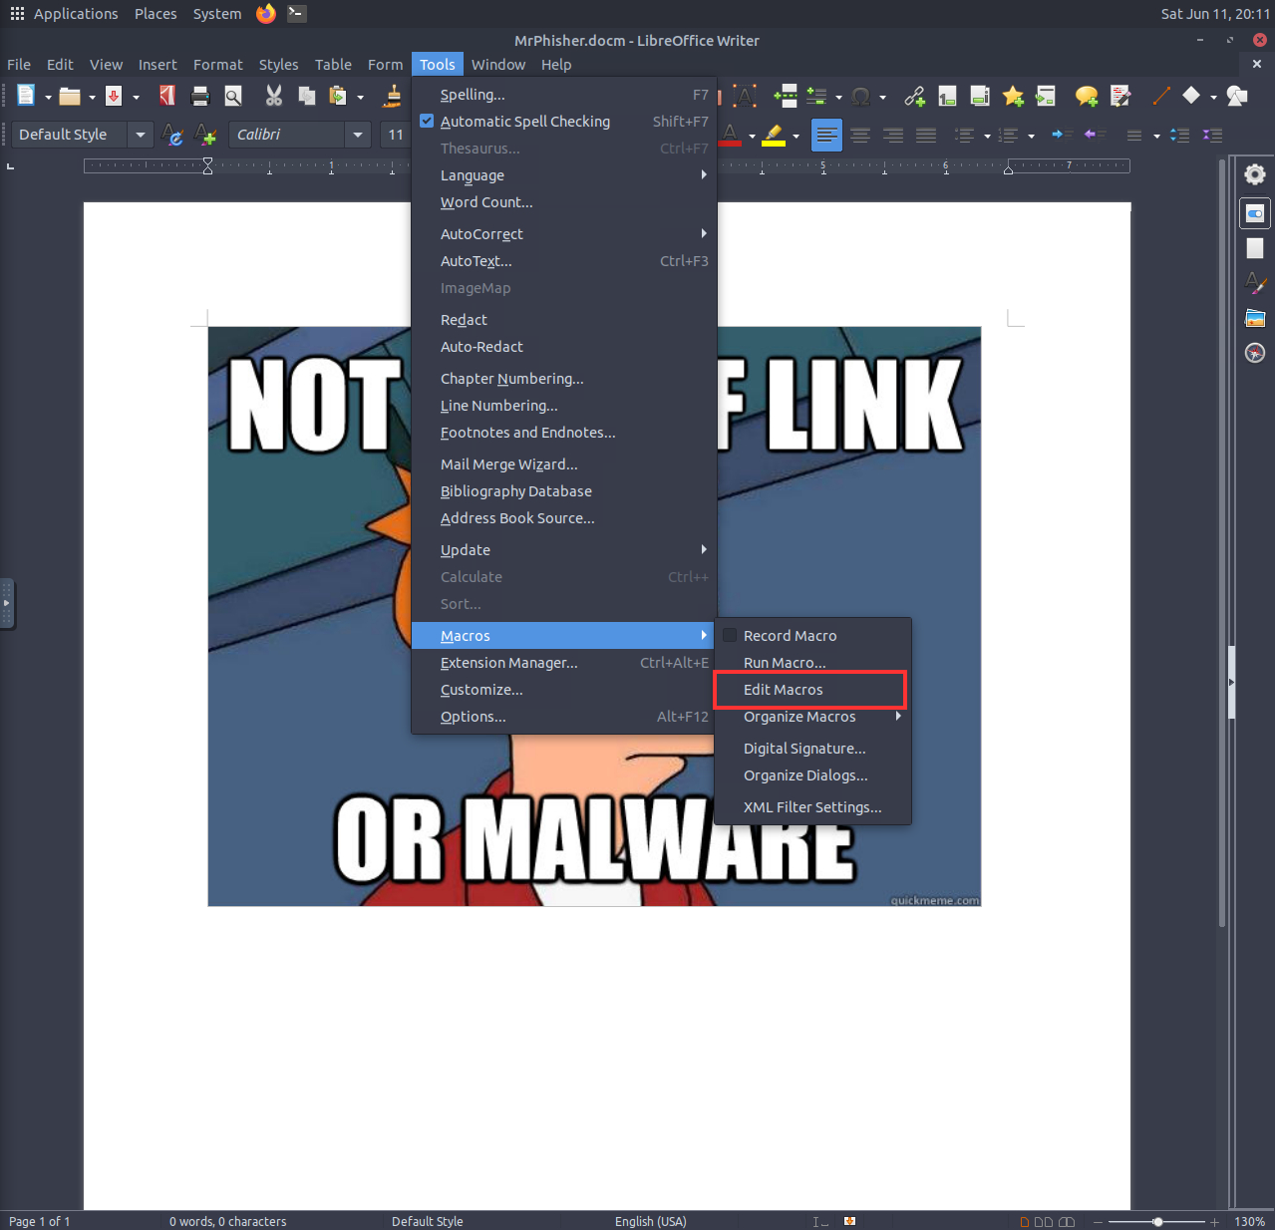
Task: Click Firefox launcher in top panel
Action: tap(265, 13)
